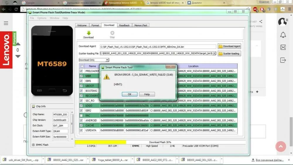
Task: Upvote the forum post arrow
Action: 18,44
